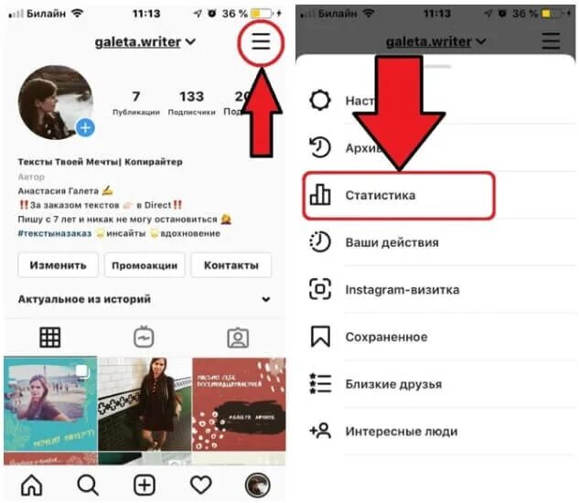Open the red illustrated post thumbnail
The height and width of the screenshot is (503, 579).
coord(239,404)
